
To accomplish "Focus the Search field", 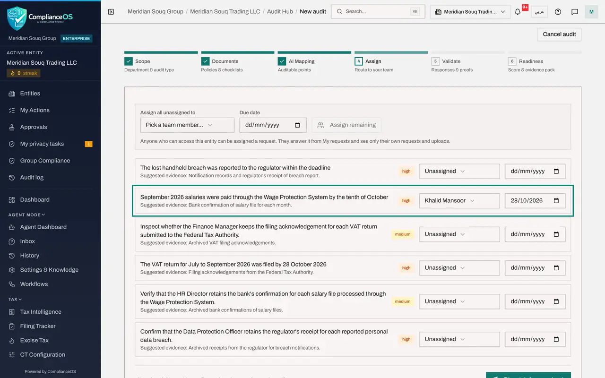I will (378, 11).
